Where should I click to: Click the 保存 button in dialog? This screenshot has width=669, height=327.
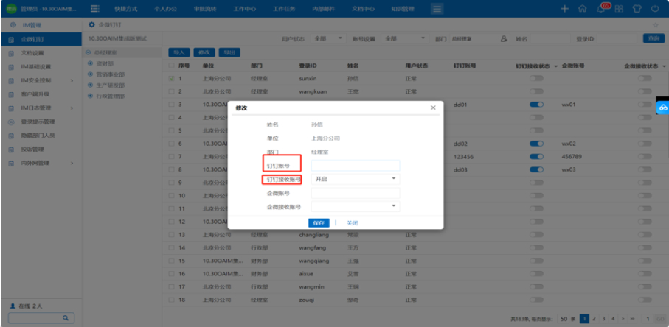[x=319, y=222]
